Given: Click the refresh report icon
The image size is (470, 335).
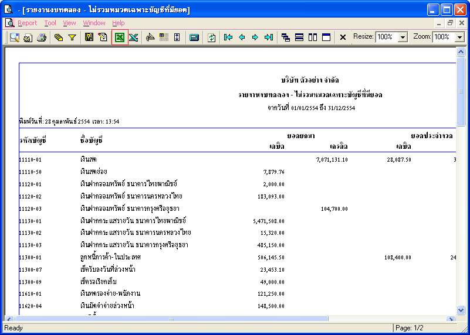Looking at the screenshot, I should [x=211, y=37].
